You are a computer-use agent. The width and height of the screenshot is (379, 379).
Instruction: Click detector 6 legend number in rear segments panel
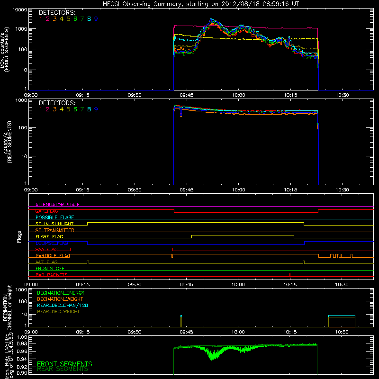coord(75,109)
